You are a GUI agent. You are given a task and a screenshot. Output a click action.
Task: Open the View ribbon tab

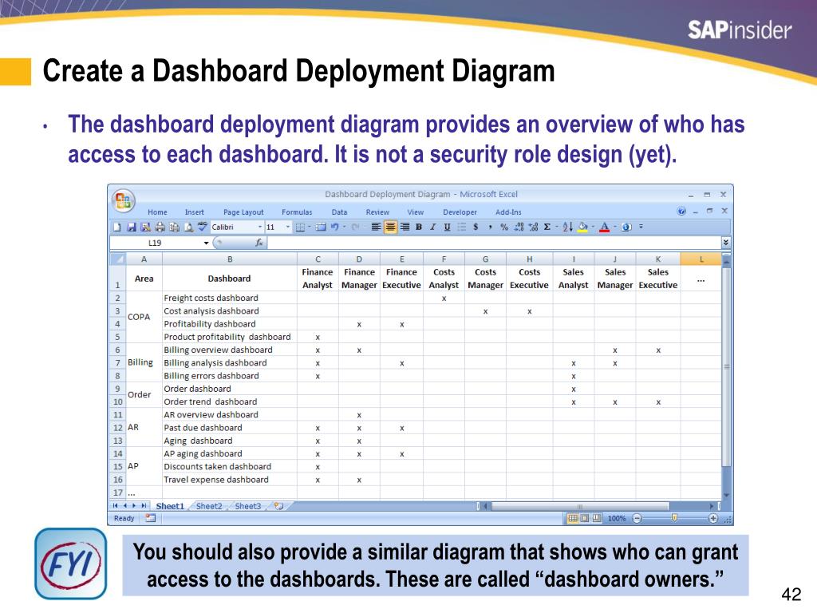coord(415,212)
